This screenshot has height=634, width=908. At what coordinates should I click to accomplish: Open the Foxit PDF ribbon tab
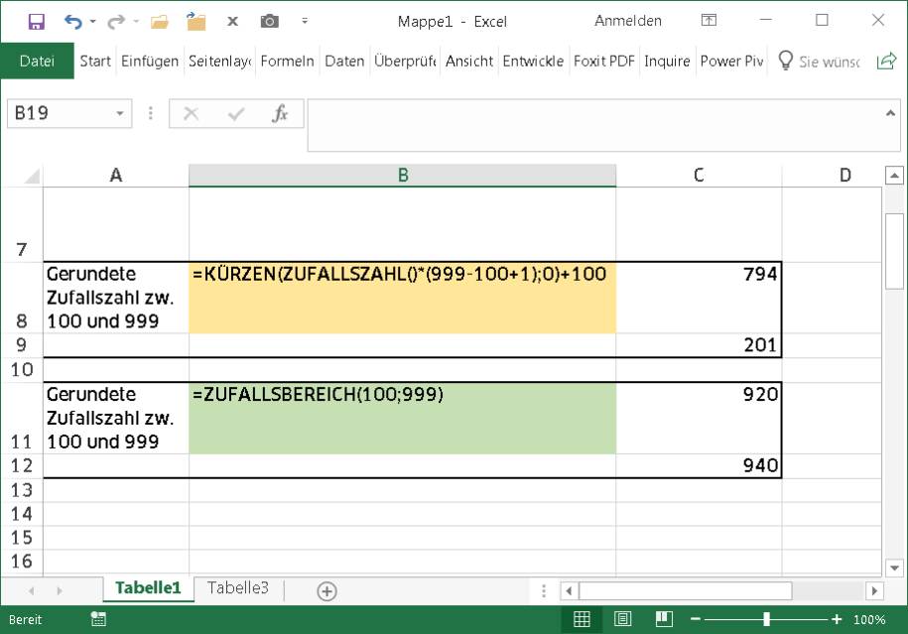[604, 61]
